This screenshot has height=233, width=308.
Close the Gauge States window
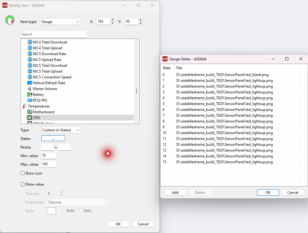(x=301, y=59)
